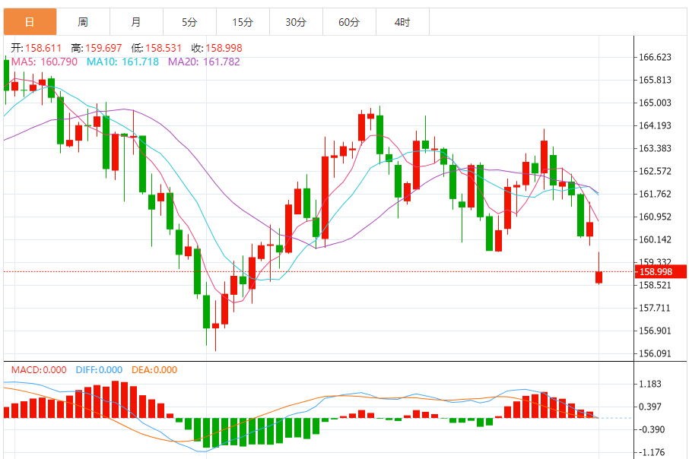Click the MA5: 160.790 indicator label
Image resolution: width=689 pixels, height=459 pixels.
click(x=44, y=62)
